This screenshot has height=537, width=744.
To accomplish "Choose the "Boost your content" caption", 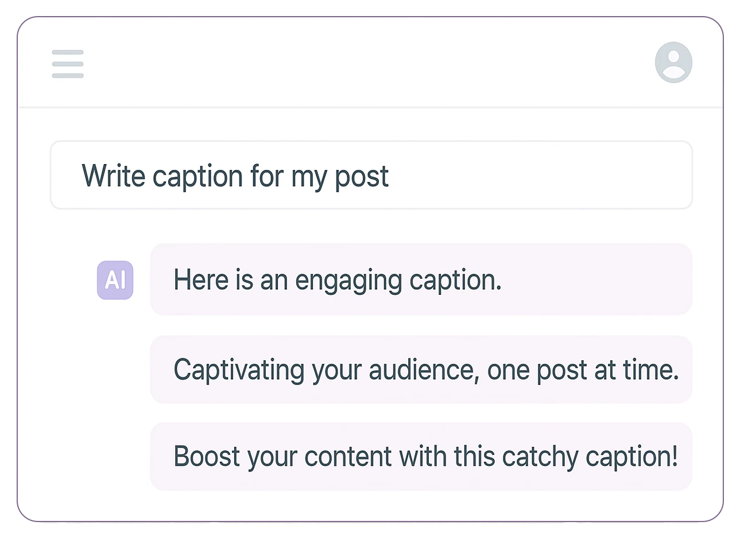I will coord(421,457).
